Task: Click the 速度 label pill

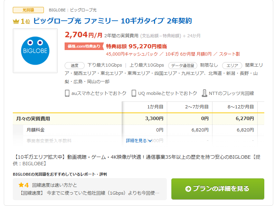Action: (x=75, y=66)
